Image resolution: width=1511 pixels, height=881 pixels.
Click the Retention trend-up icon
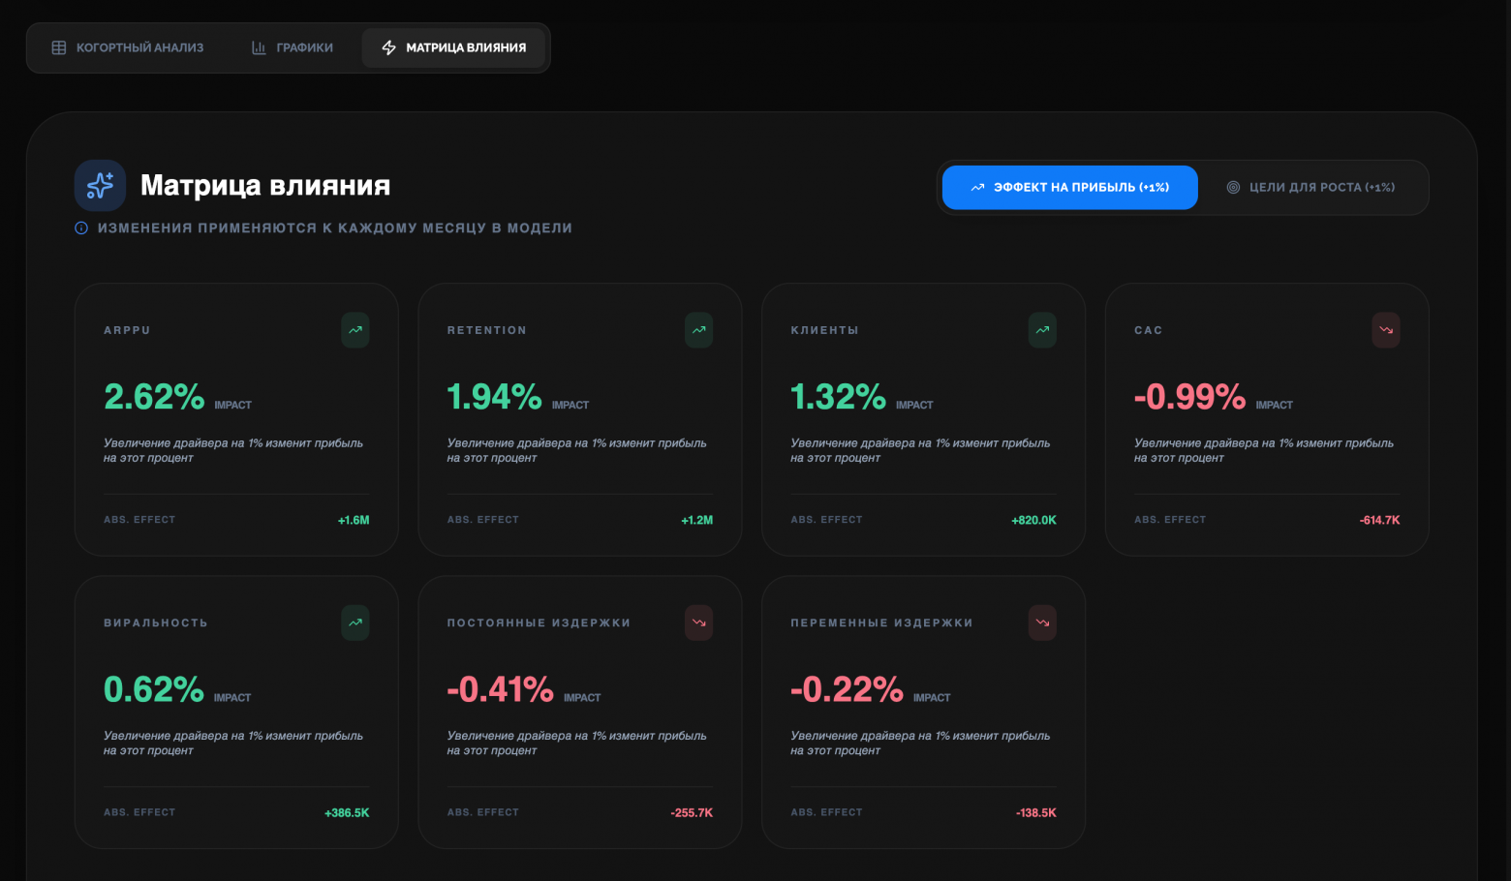(698, 330)
